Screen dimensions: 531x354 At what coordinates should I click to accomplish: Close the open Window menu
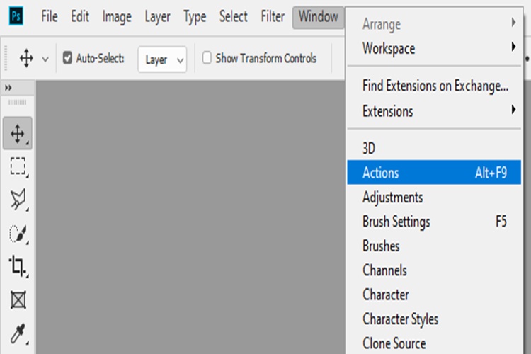[x=319, y=17]
